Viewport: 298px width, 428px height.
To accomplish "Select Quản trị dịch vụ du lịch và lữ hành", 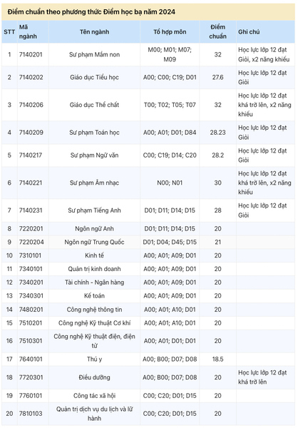I will pyautogui.click(x=94, y=414).
